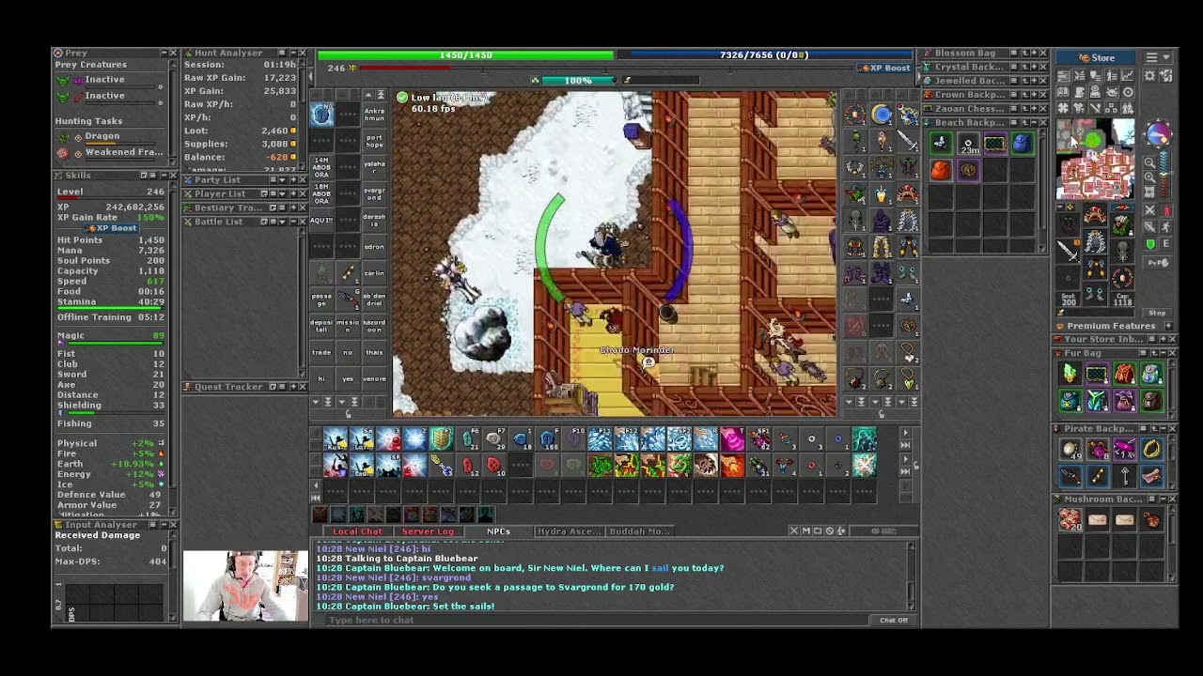This screenshot has width=1203, height=676.
Task: Click the Stop button
Action: (1157, 313)
